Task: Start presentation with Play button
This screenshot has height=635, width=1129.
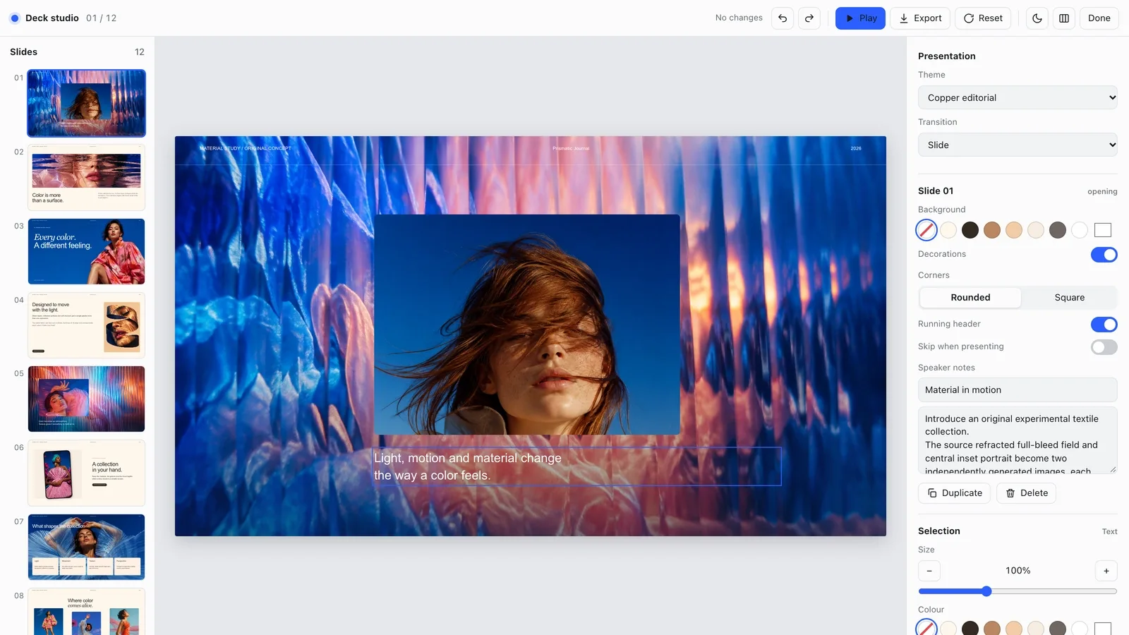Action: pyautogui.click(x=860, y=18)
